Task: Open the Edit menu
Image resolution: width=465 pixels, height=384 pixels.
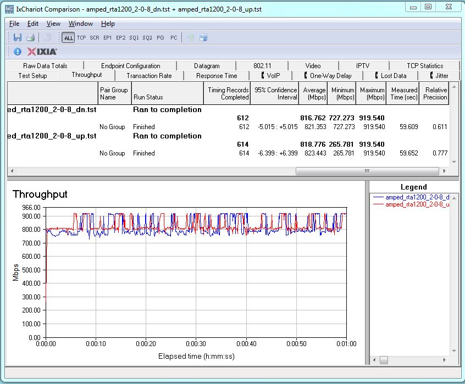Action: pos(33,24)
